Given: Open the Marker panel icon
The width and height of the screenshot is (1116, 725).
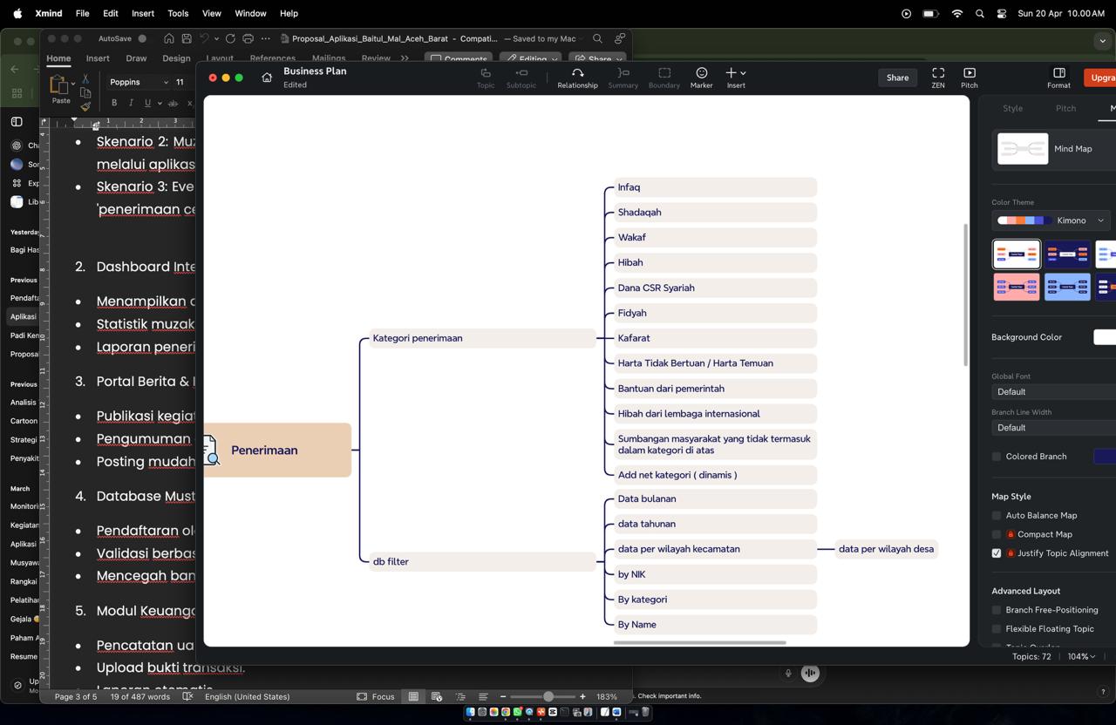Looking at the screenshot, I should click(x=701, y=73).
